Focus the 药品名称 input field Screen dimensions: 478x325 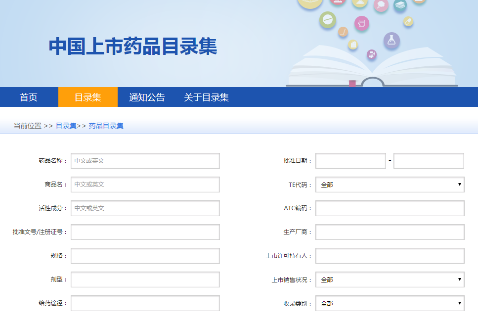(145, 161)
